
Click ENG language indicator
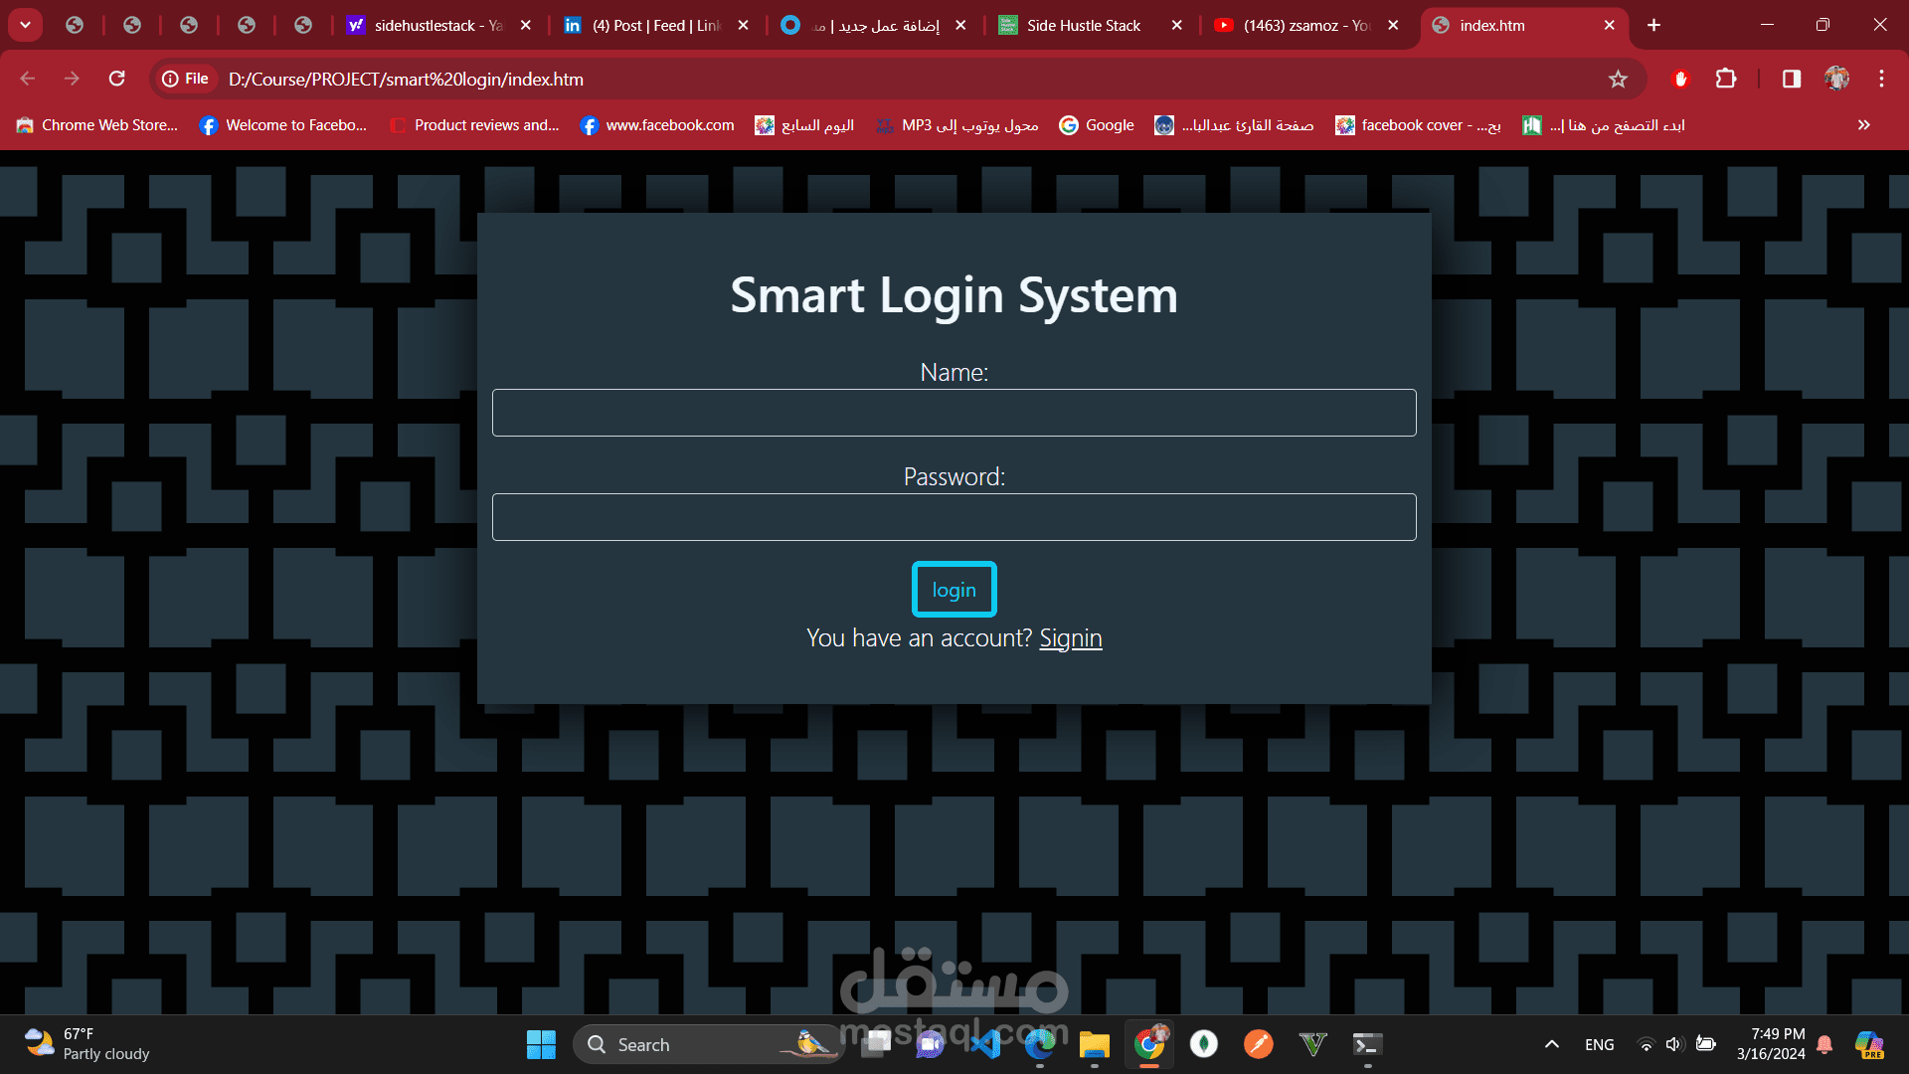point(1599,1044)
